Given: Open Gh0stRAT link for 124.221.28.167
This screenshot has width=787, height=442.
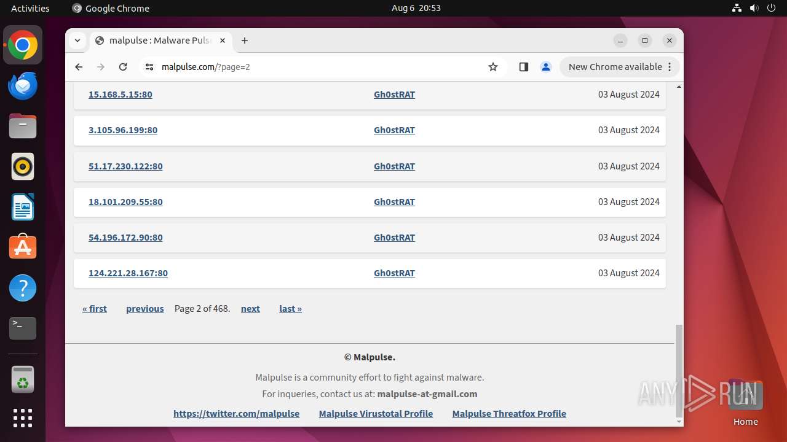Looking at the screenshot, I should click(x=394, y=273).
